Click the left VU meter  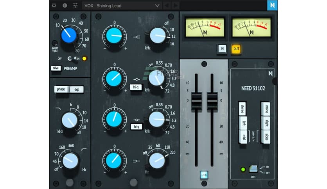click(x=205, y=27)
